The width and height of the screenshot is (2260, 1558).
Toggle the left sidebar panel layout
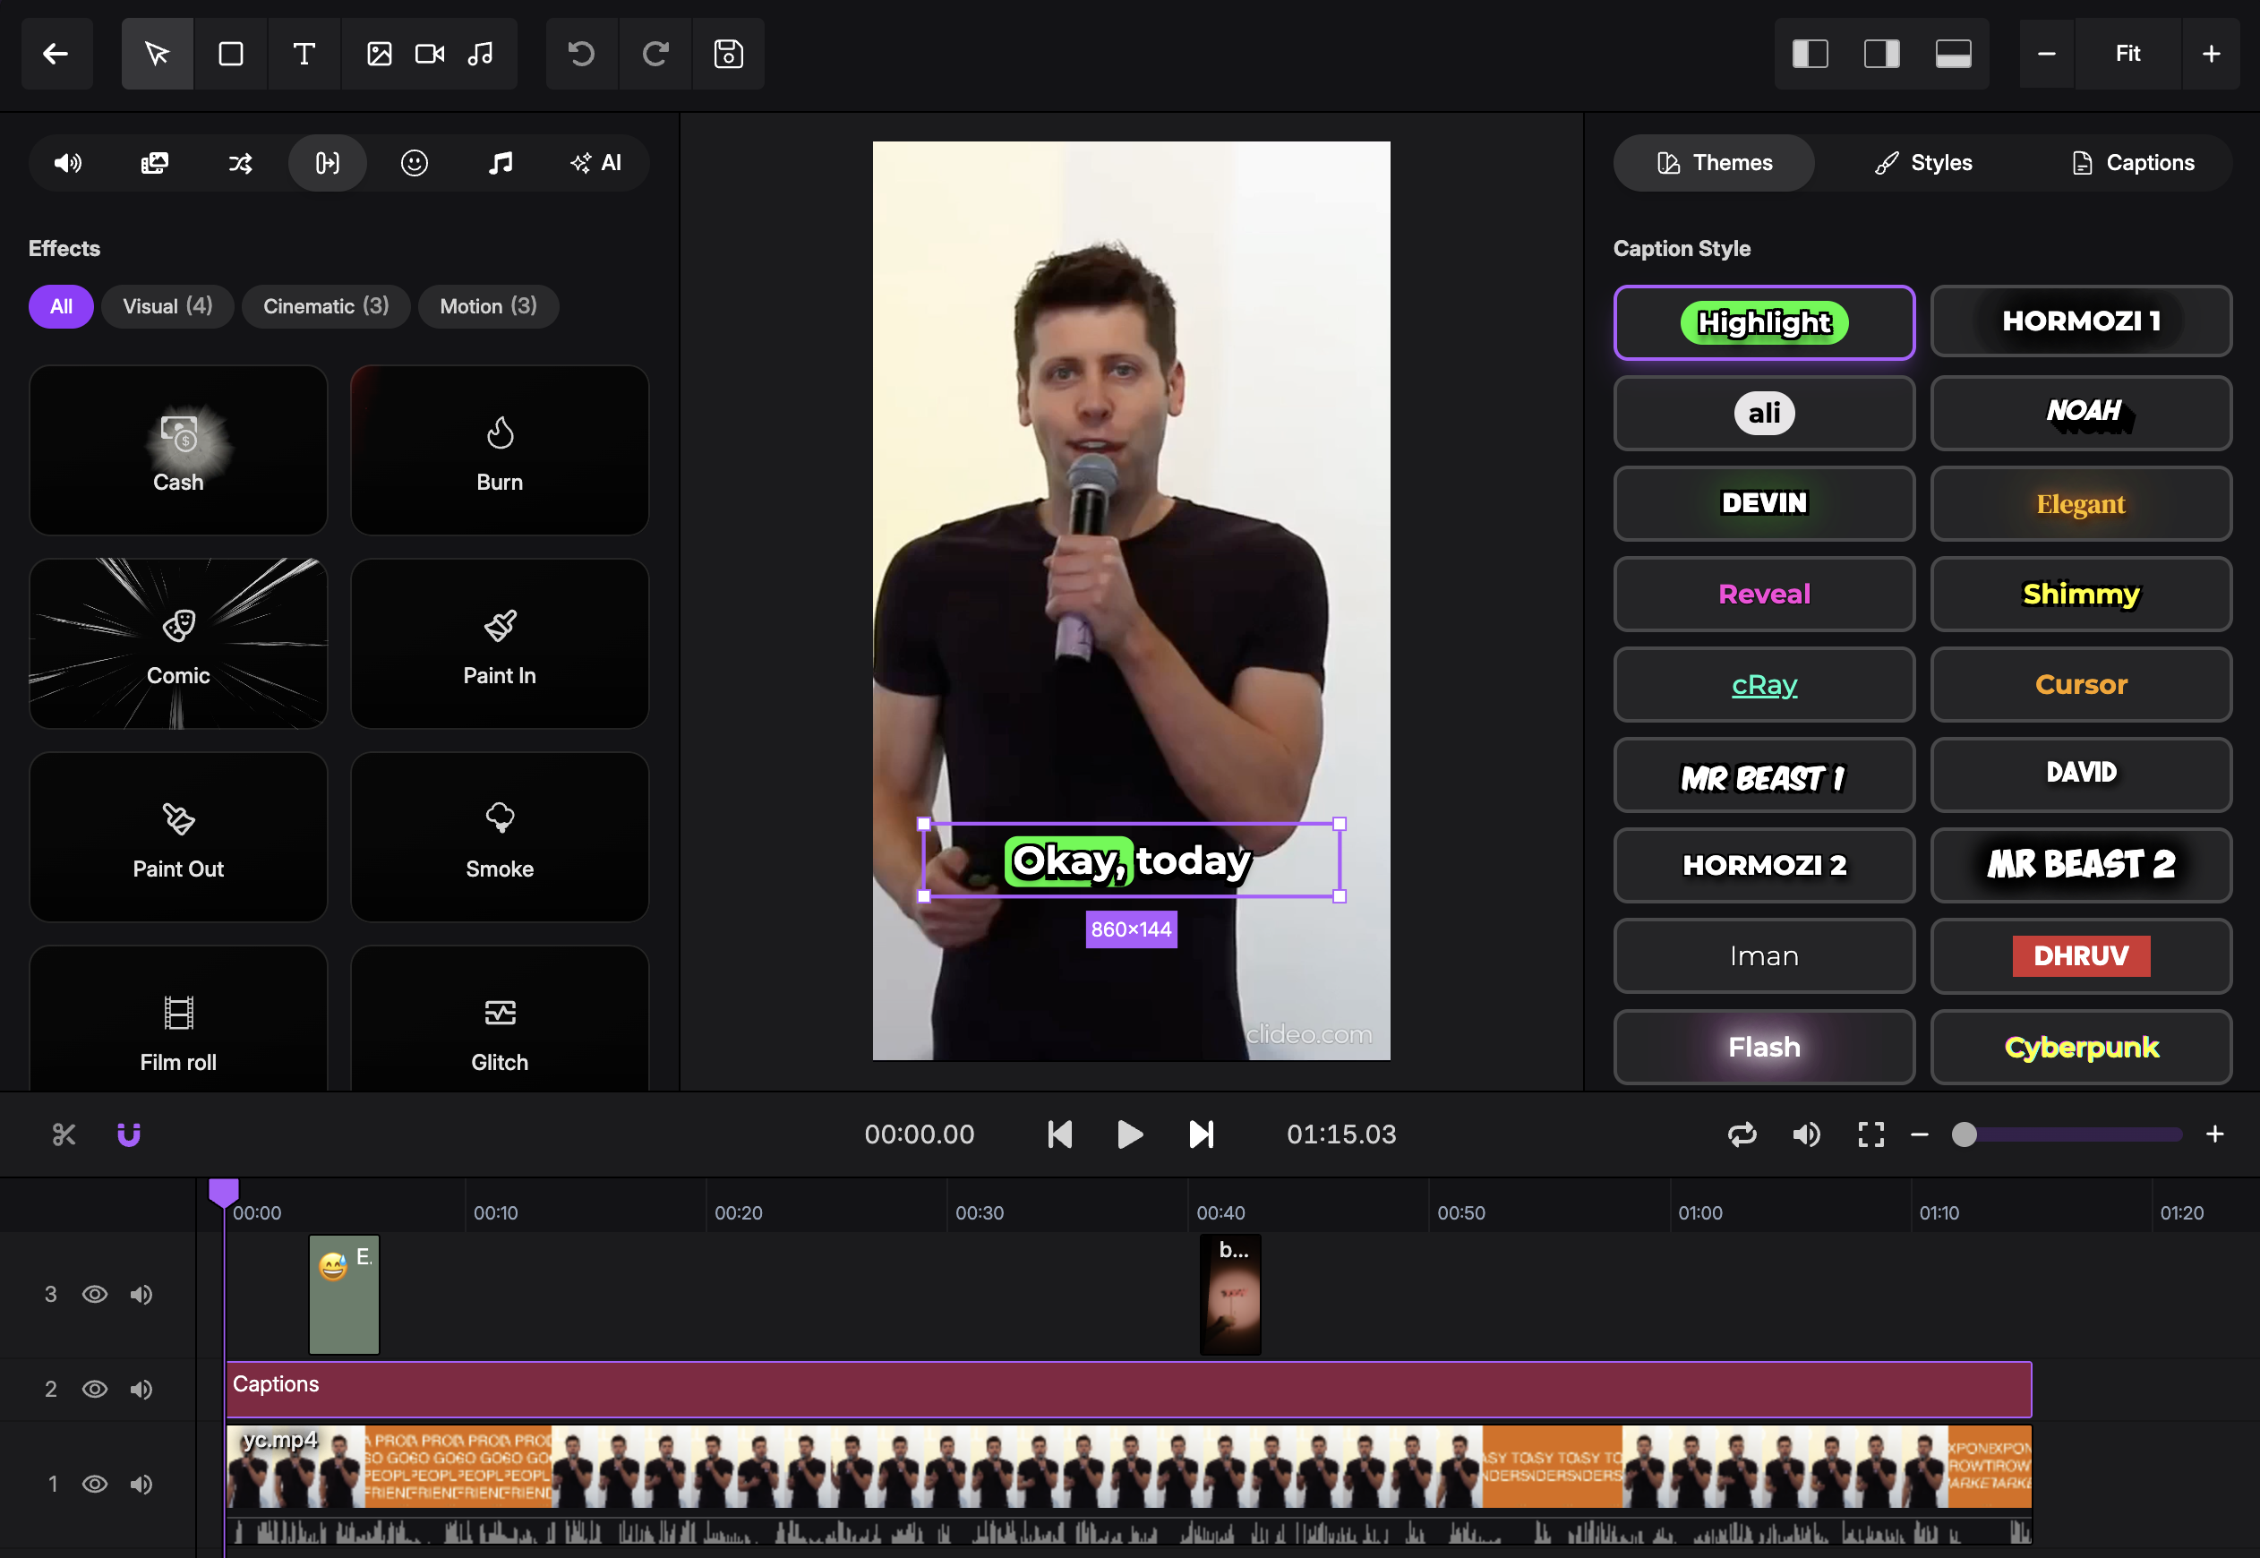coord(1810,54)
